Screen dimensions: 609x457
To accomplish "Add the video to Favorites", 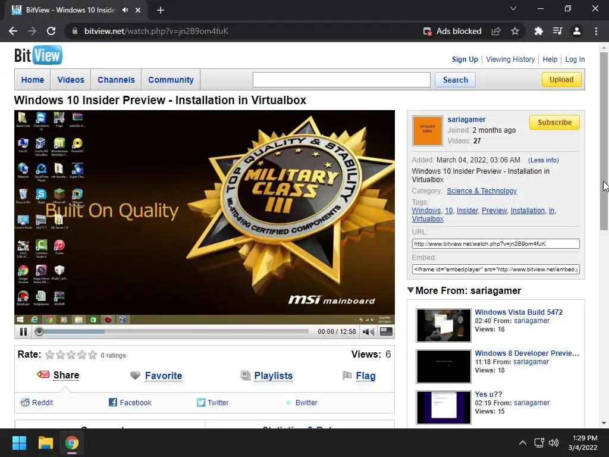I will (x=164, y=376).
